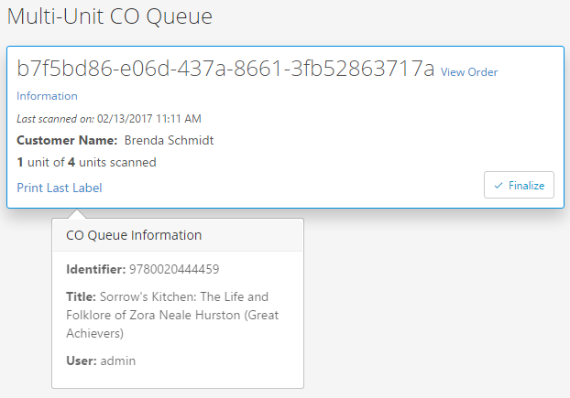Click the Multi-Unit CO Queue heading

(110, 16)
